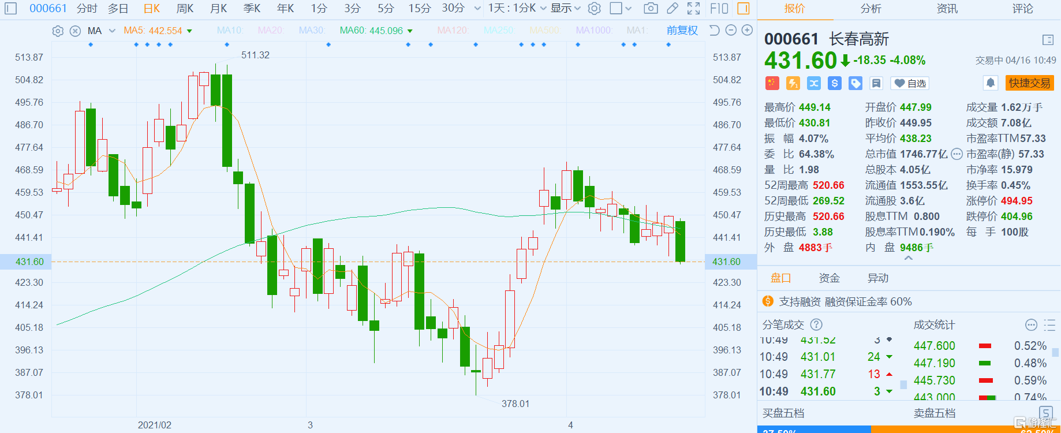This screenshot has height=433, width=1061.
Task: Open MA60 line options dropdown
Action: pyautogui.click(x=410, y=31)
